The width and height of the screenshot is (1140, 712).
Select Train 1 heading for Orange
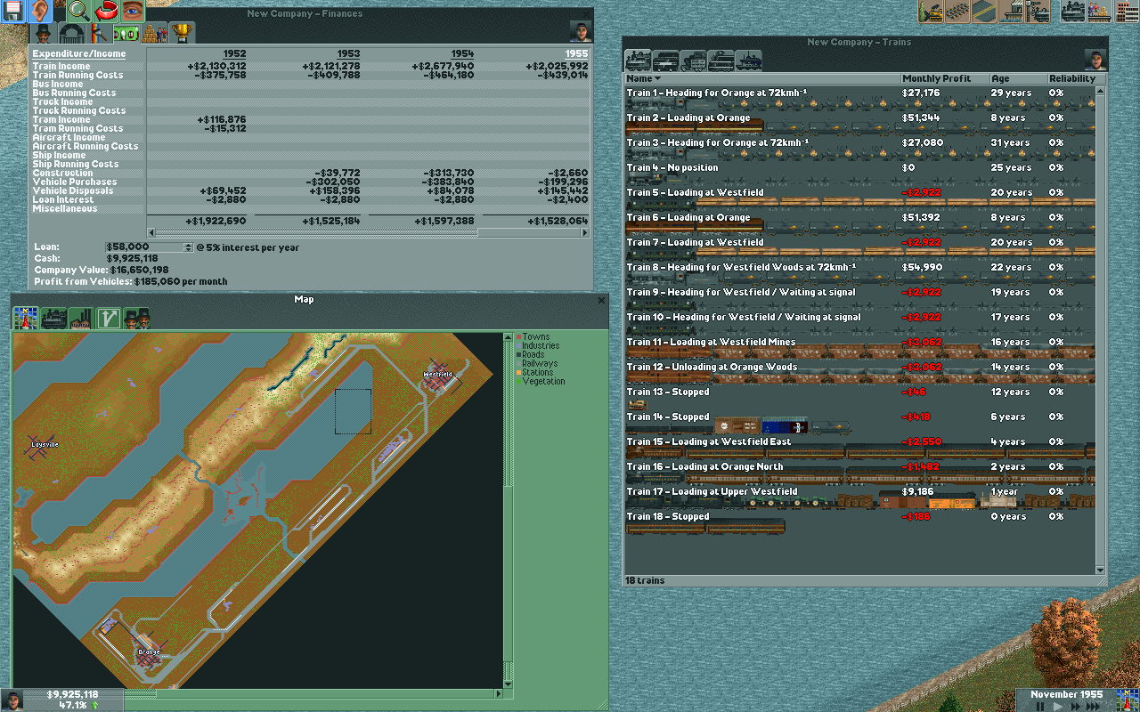[859, 97]
